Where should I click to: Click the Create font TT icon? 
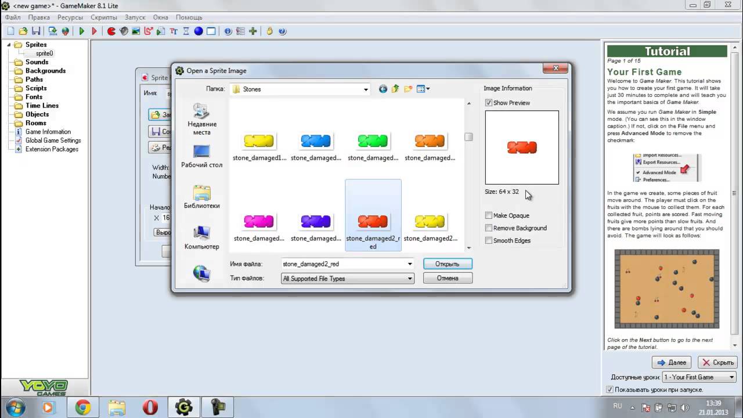[x=174, y=31]
